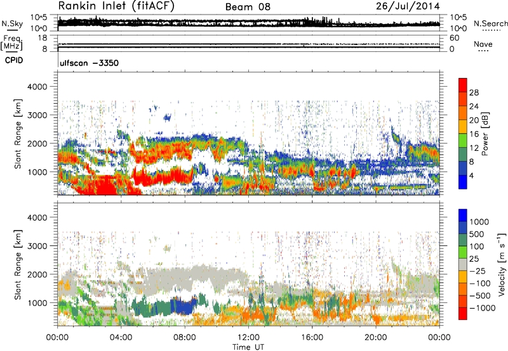
Task: Select the "ulfscan -3350" control program text
Action: coord(89,63)
